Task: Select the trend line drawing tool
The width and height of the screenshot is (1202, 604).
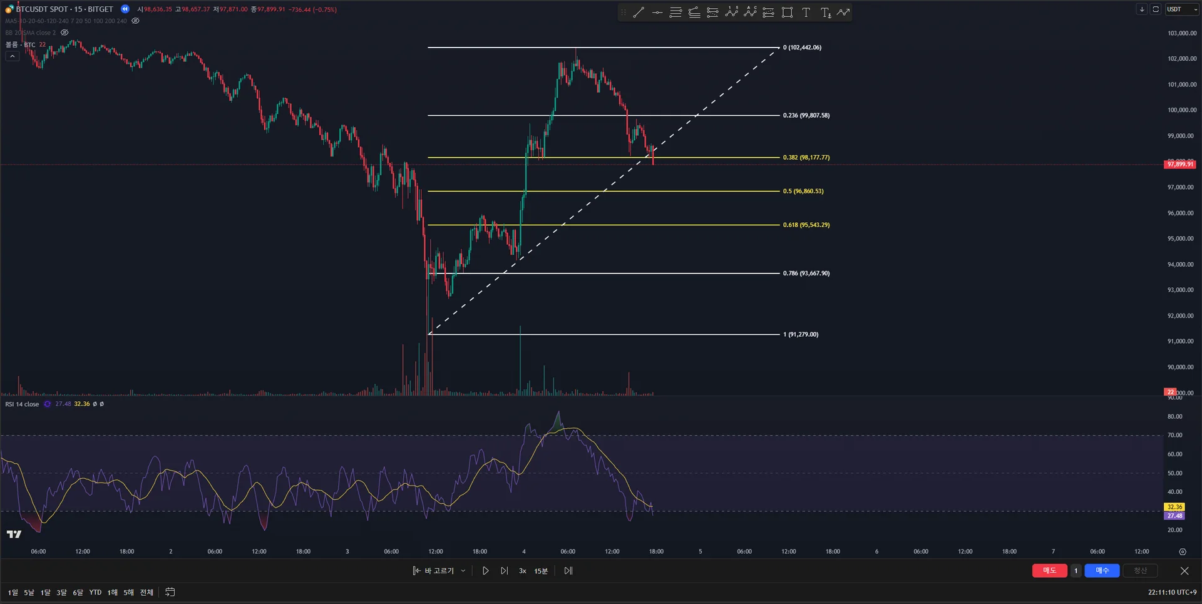Action: point(639,13)
